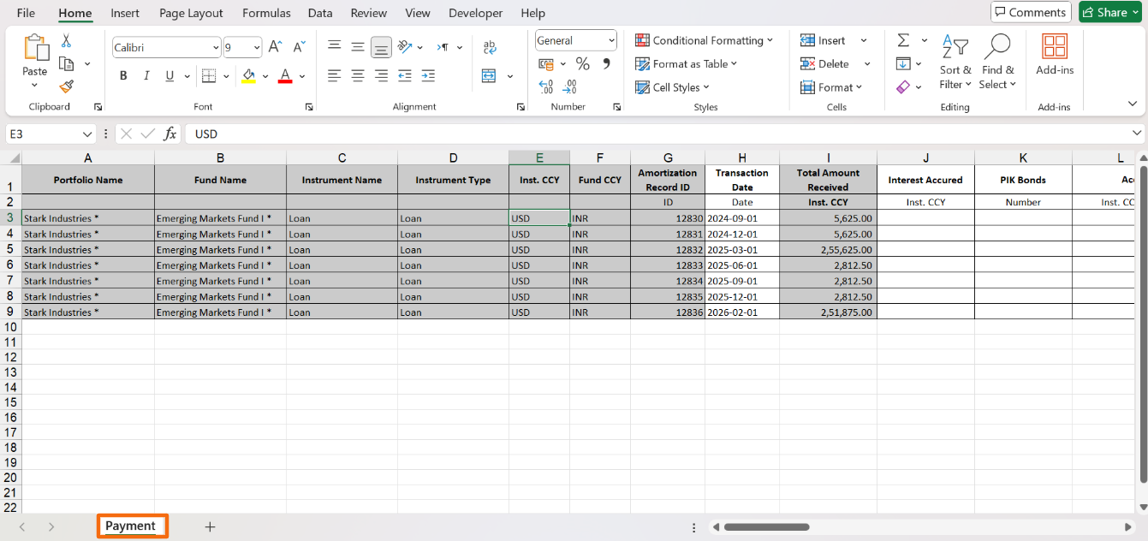
Task: Click the Increase Font Size icon
Action: click(x=275, y=47)
